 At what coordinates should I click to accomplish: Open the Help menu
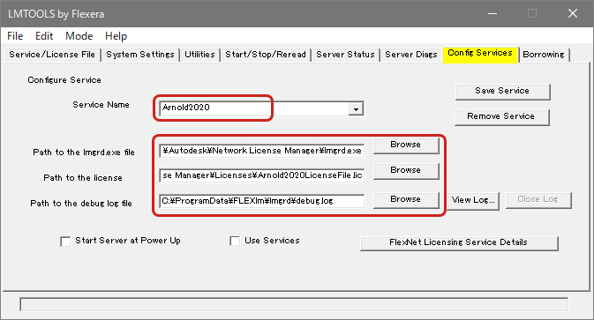click(x=116, y=36)
